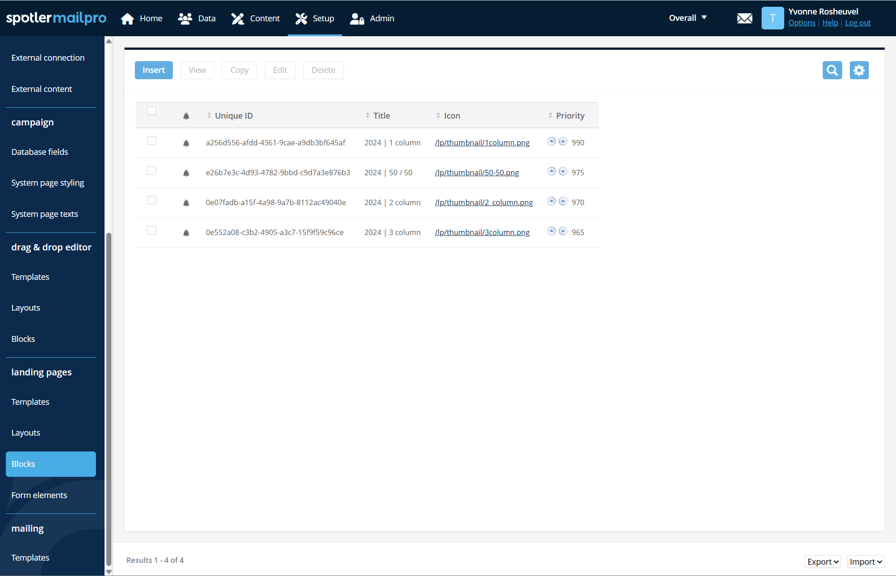Raise priority of 2 column block
Viewport: 896px width, 576px height.
[551, 201]
